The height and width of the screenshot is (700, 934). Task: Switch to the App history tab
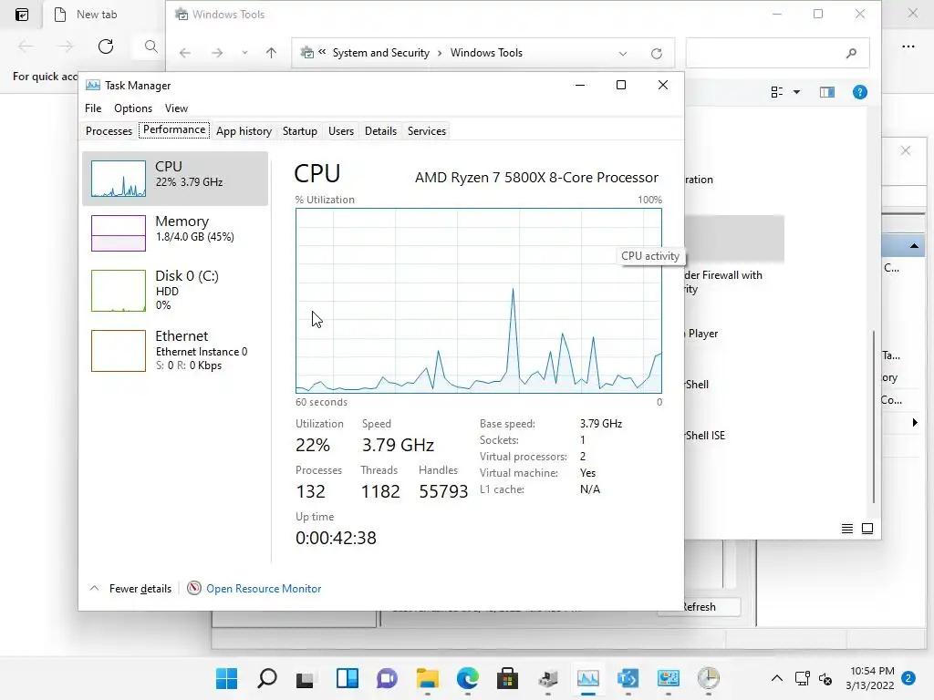point(244,131)
